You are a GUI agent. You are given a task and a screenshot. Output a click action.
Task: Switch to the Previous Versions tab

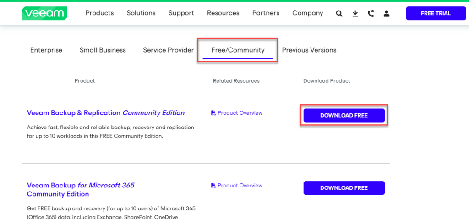point(309,50)
